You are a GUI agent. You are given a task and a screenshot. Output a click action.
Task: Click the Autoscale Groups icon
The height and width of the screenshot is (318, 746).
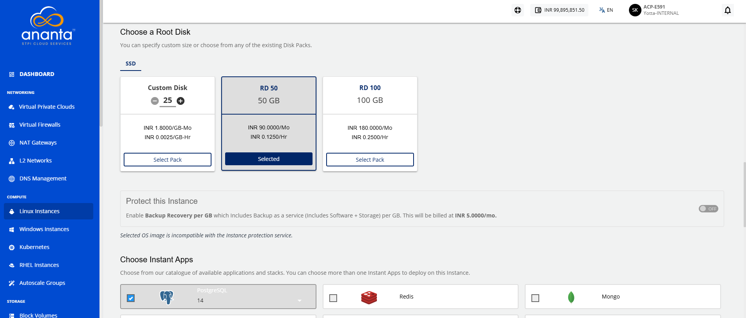pos(12,283)
